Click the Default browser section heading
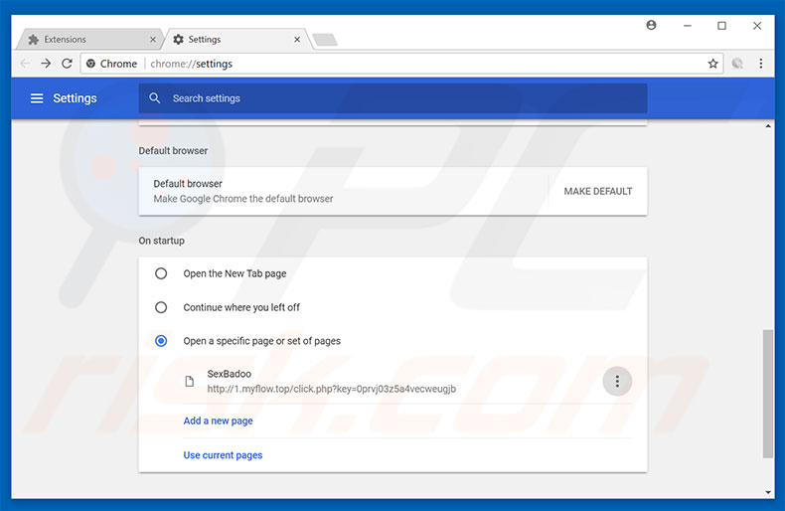This screenshot has height=511, width=785. click(173, 150)
